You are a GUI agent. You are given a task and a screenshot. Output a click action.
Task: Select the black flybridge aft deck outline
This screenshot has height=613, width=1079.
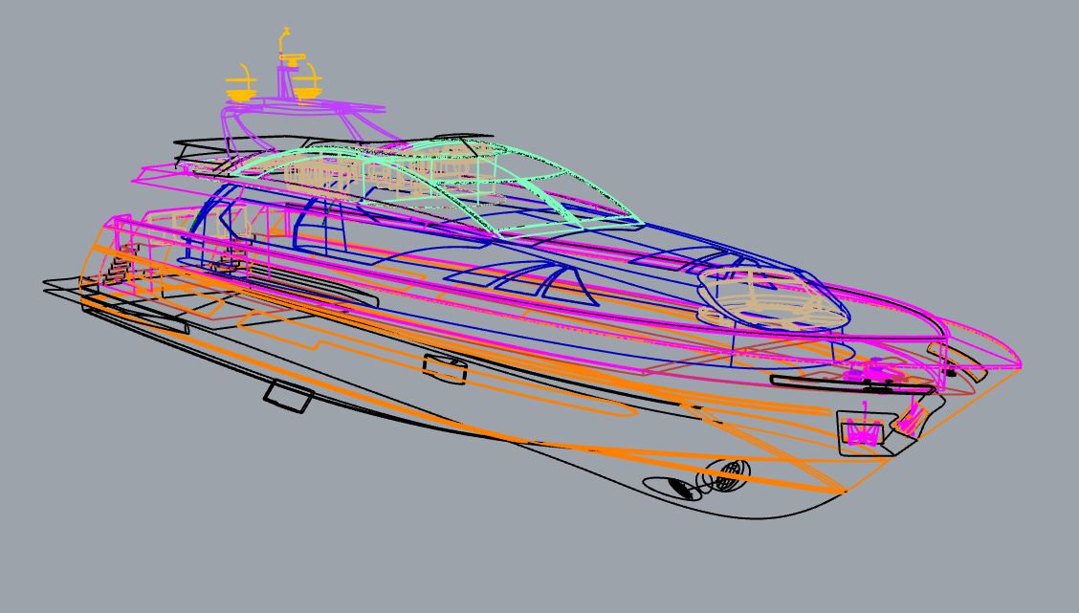(x=191, y=146)
